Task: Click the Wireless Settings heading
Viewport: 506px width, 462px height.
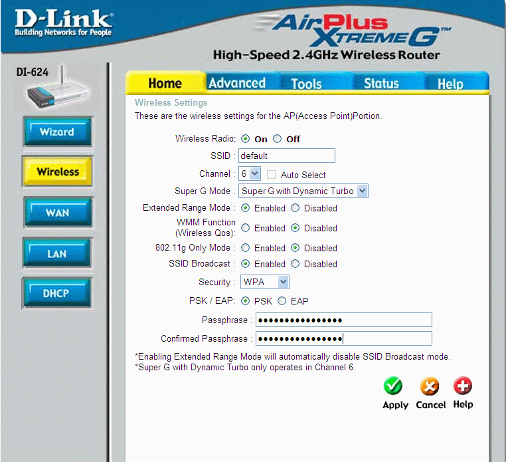Action: 171,103
